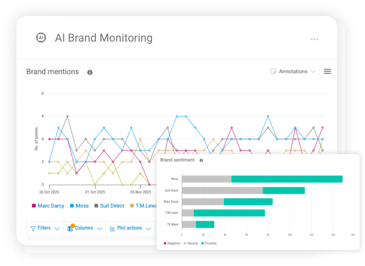Toggle the Moss series in the legend
The width and height of the screenshot is (365, 266).
[x=79, y=206]
